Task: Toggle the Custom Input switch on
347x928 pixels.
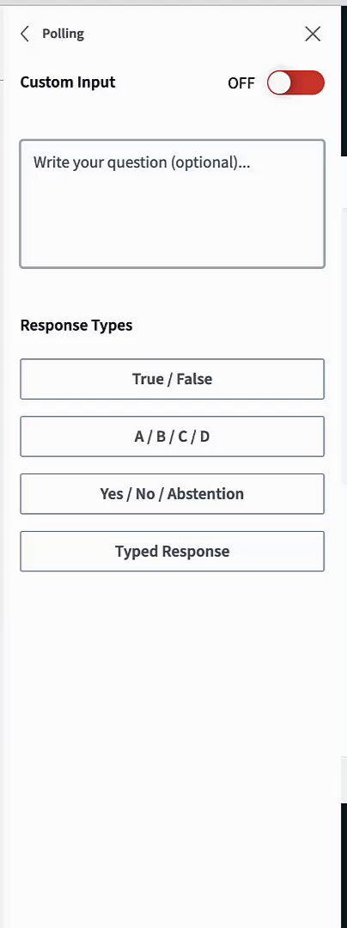Action: coord(295,82)
